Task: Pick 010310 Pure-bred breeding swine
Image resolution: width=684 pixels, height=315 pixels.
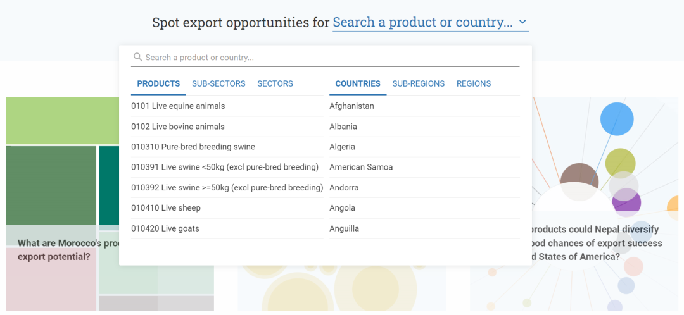Action: click(193, 147)
